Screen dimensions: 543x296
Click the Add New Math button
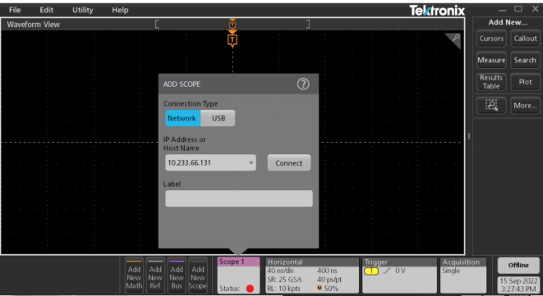134,276
